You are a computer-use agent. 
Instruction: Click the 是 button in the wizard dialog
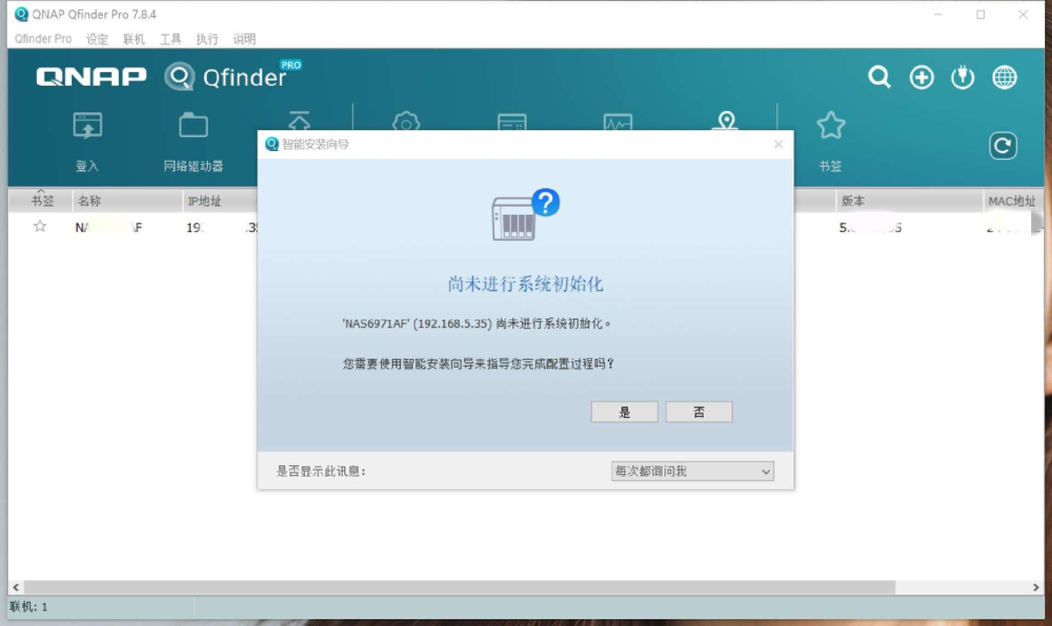624,411
